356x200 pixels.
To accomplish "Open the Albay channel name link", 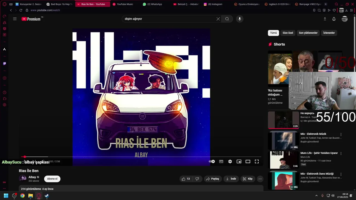I will tap(32, 177).
